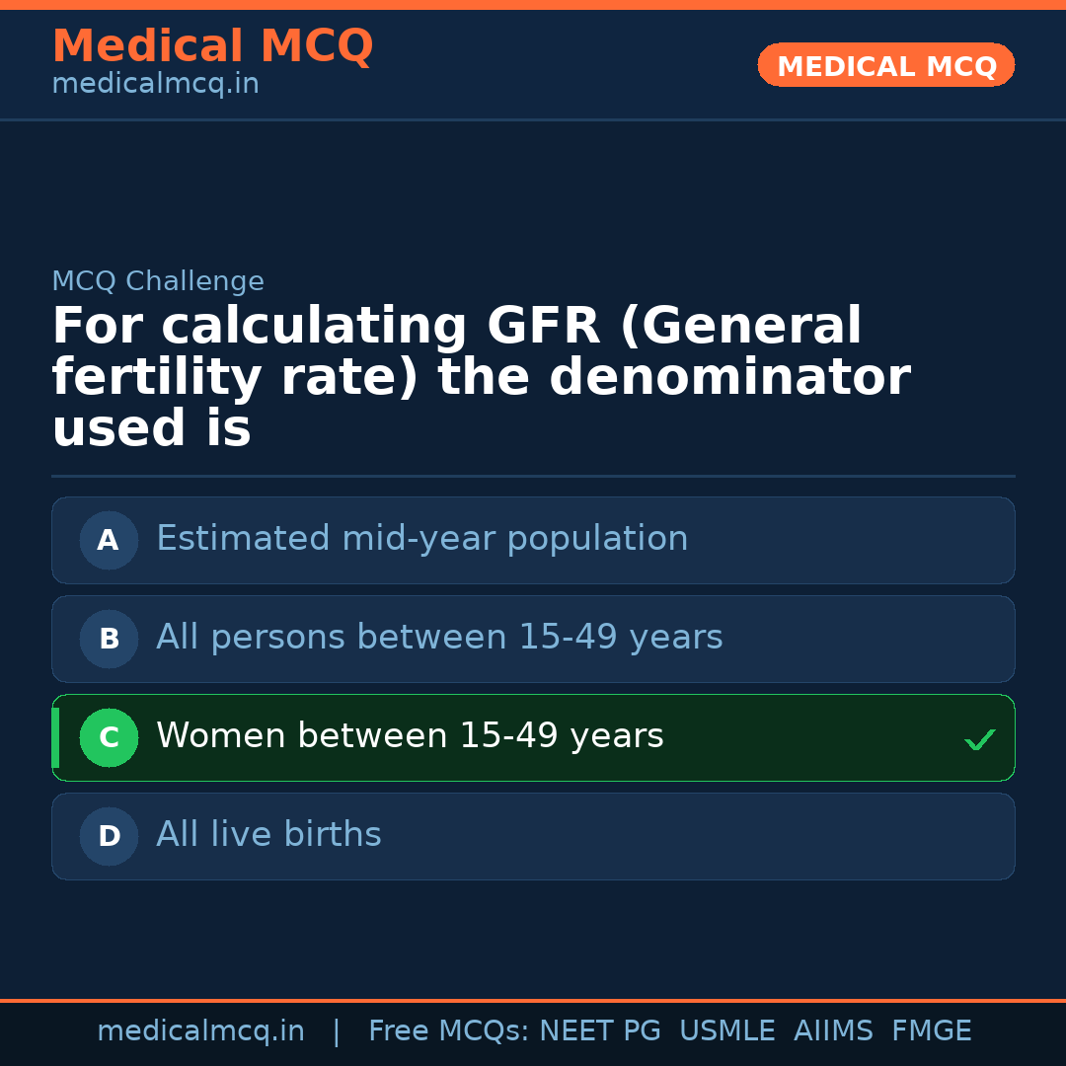Click the green checkmark icon
The image size is (1066, 1066).
point(979,739)
